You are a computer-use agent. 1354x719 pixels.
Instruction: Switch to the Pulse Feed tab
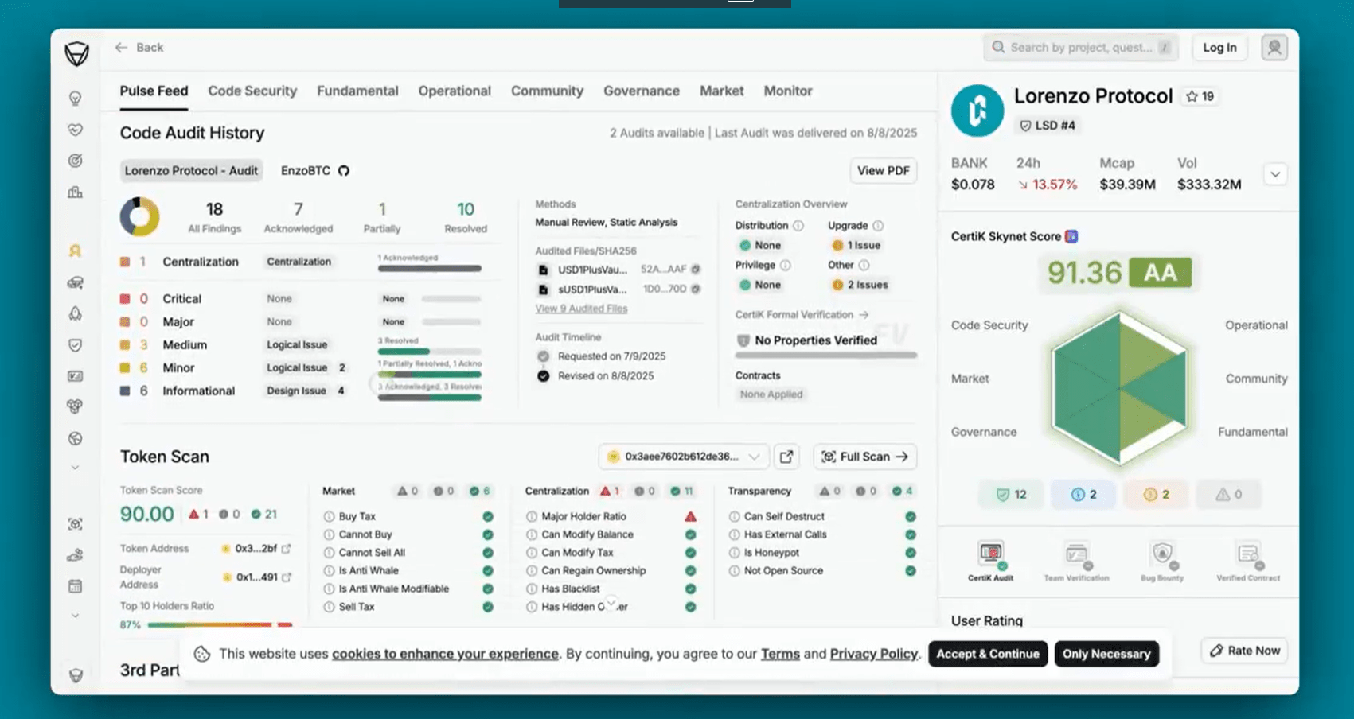coord(154,91)
